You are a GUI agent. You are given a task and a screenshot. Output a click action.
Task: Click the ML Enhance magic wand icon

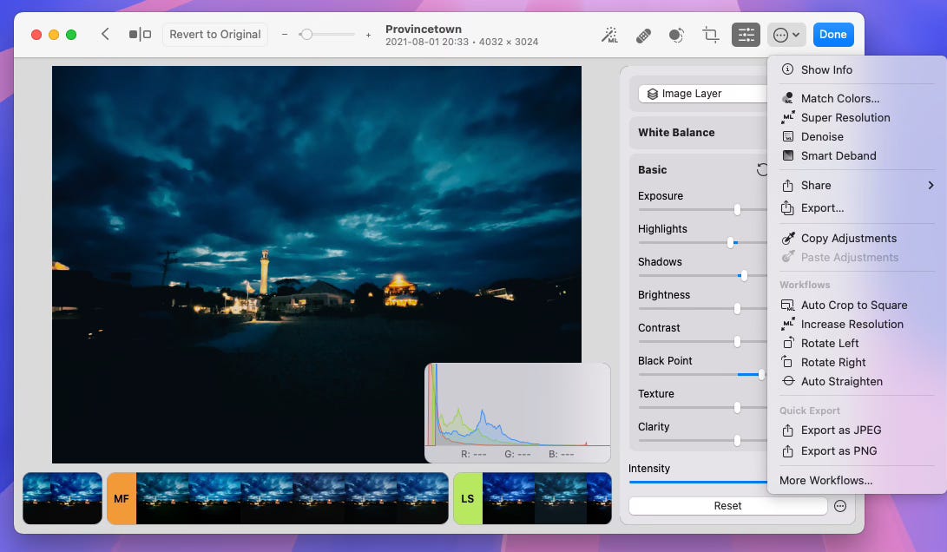pyautogui.click(x=609, y=35)
